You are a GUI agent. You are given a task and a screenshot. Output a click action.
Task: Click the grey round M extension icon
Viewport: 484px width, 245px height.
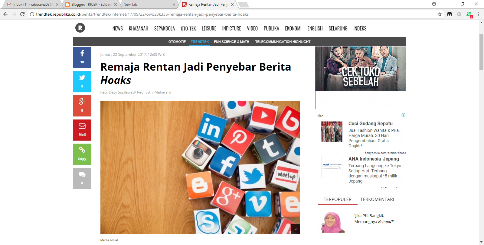459,14
